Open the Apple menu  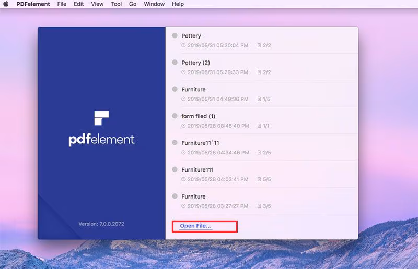tap(6, 4)
